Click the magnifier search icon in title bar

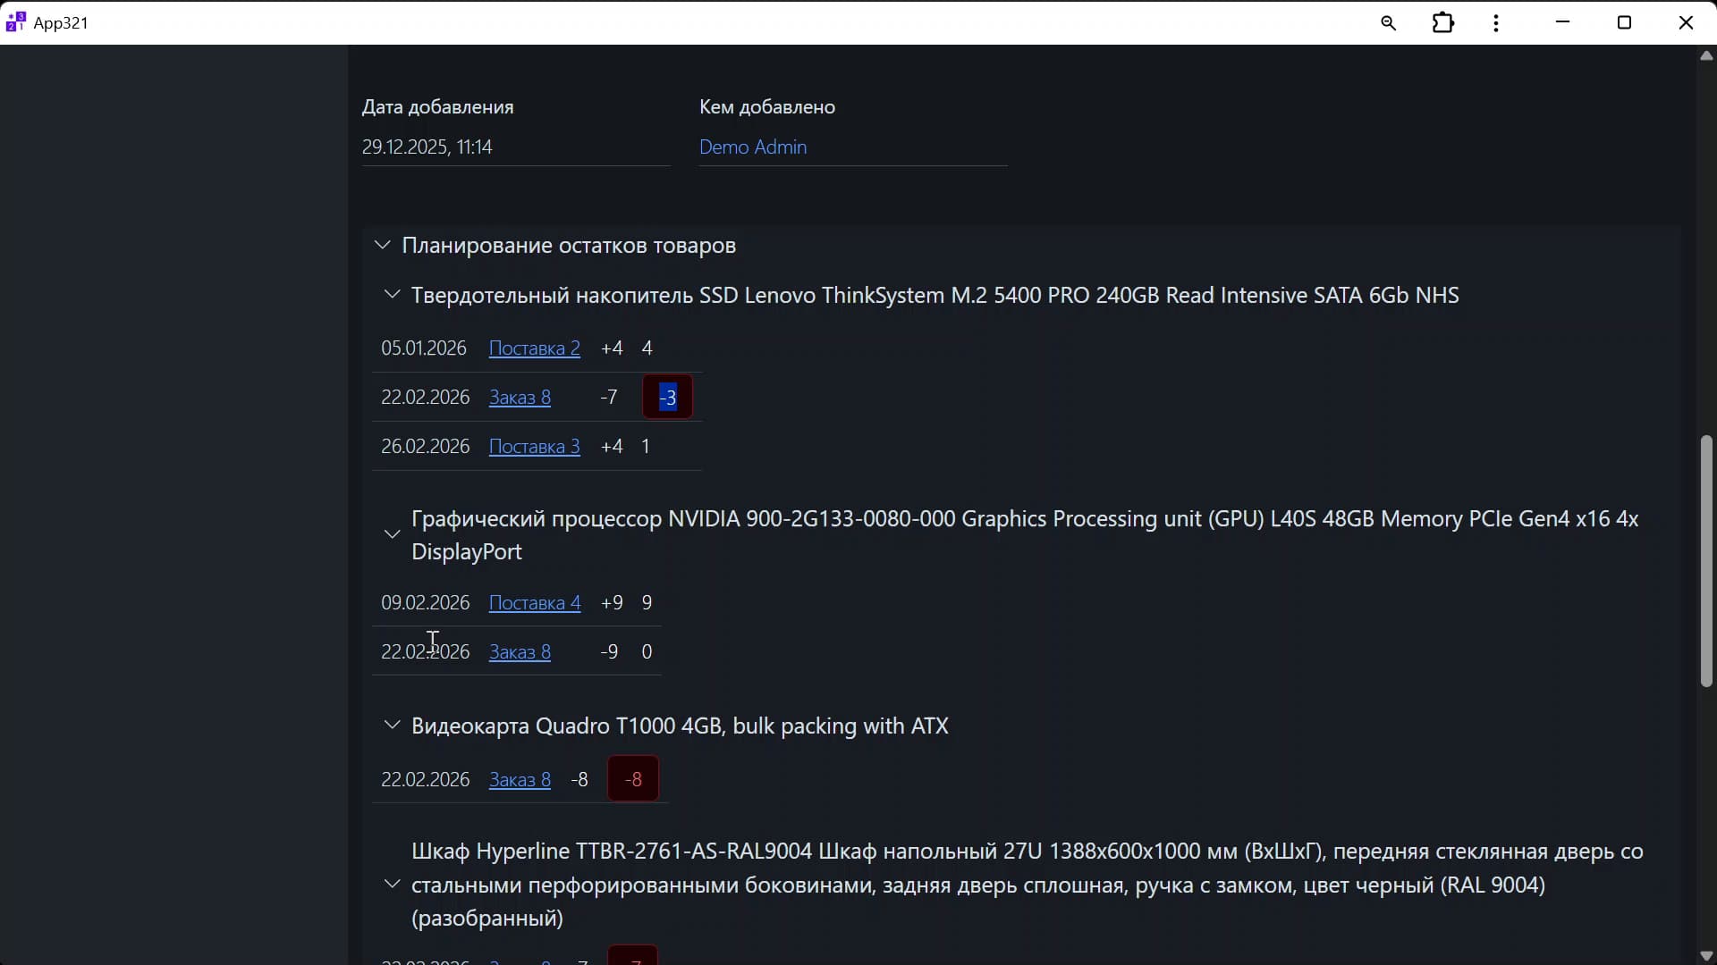pyautogui.click(x=1388, y=23)
